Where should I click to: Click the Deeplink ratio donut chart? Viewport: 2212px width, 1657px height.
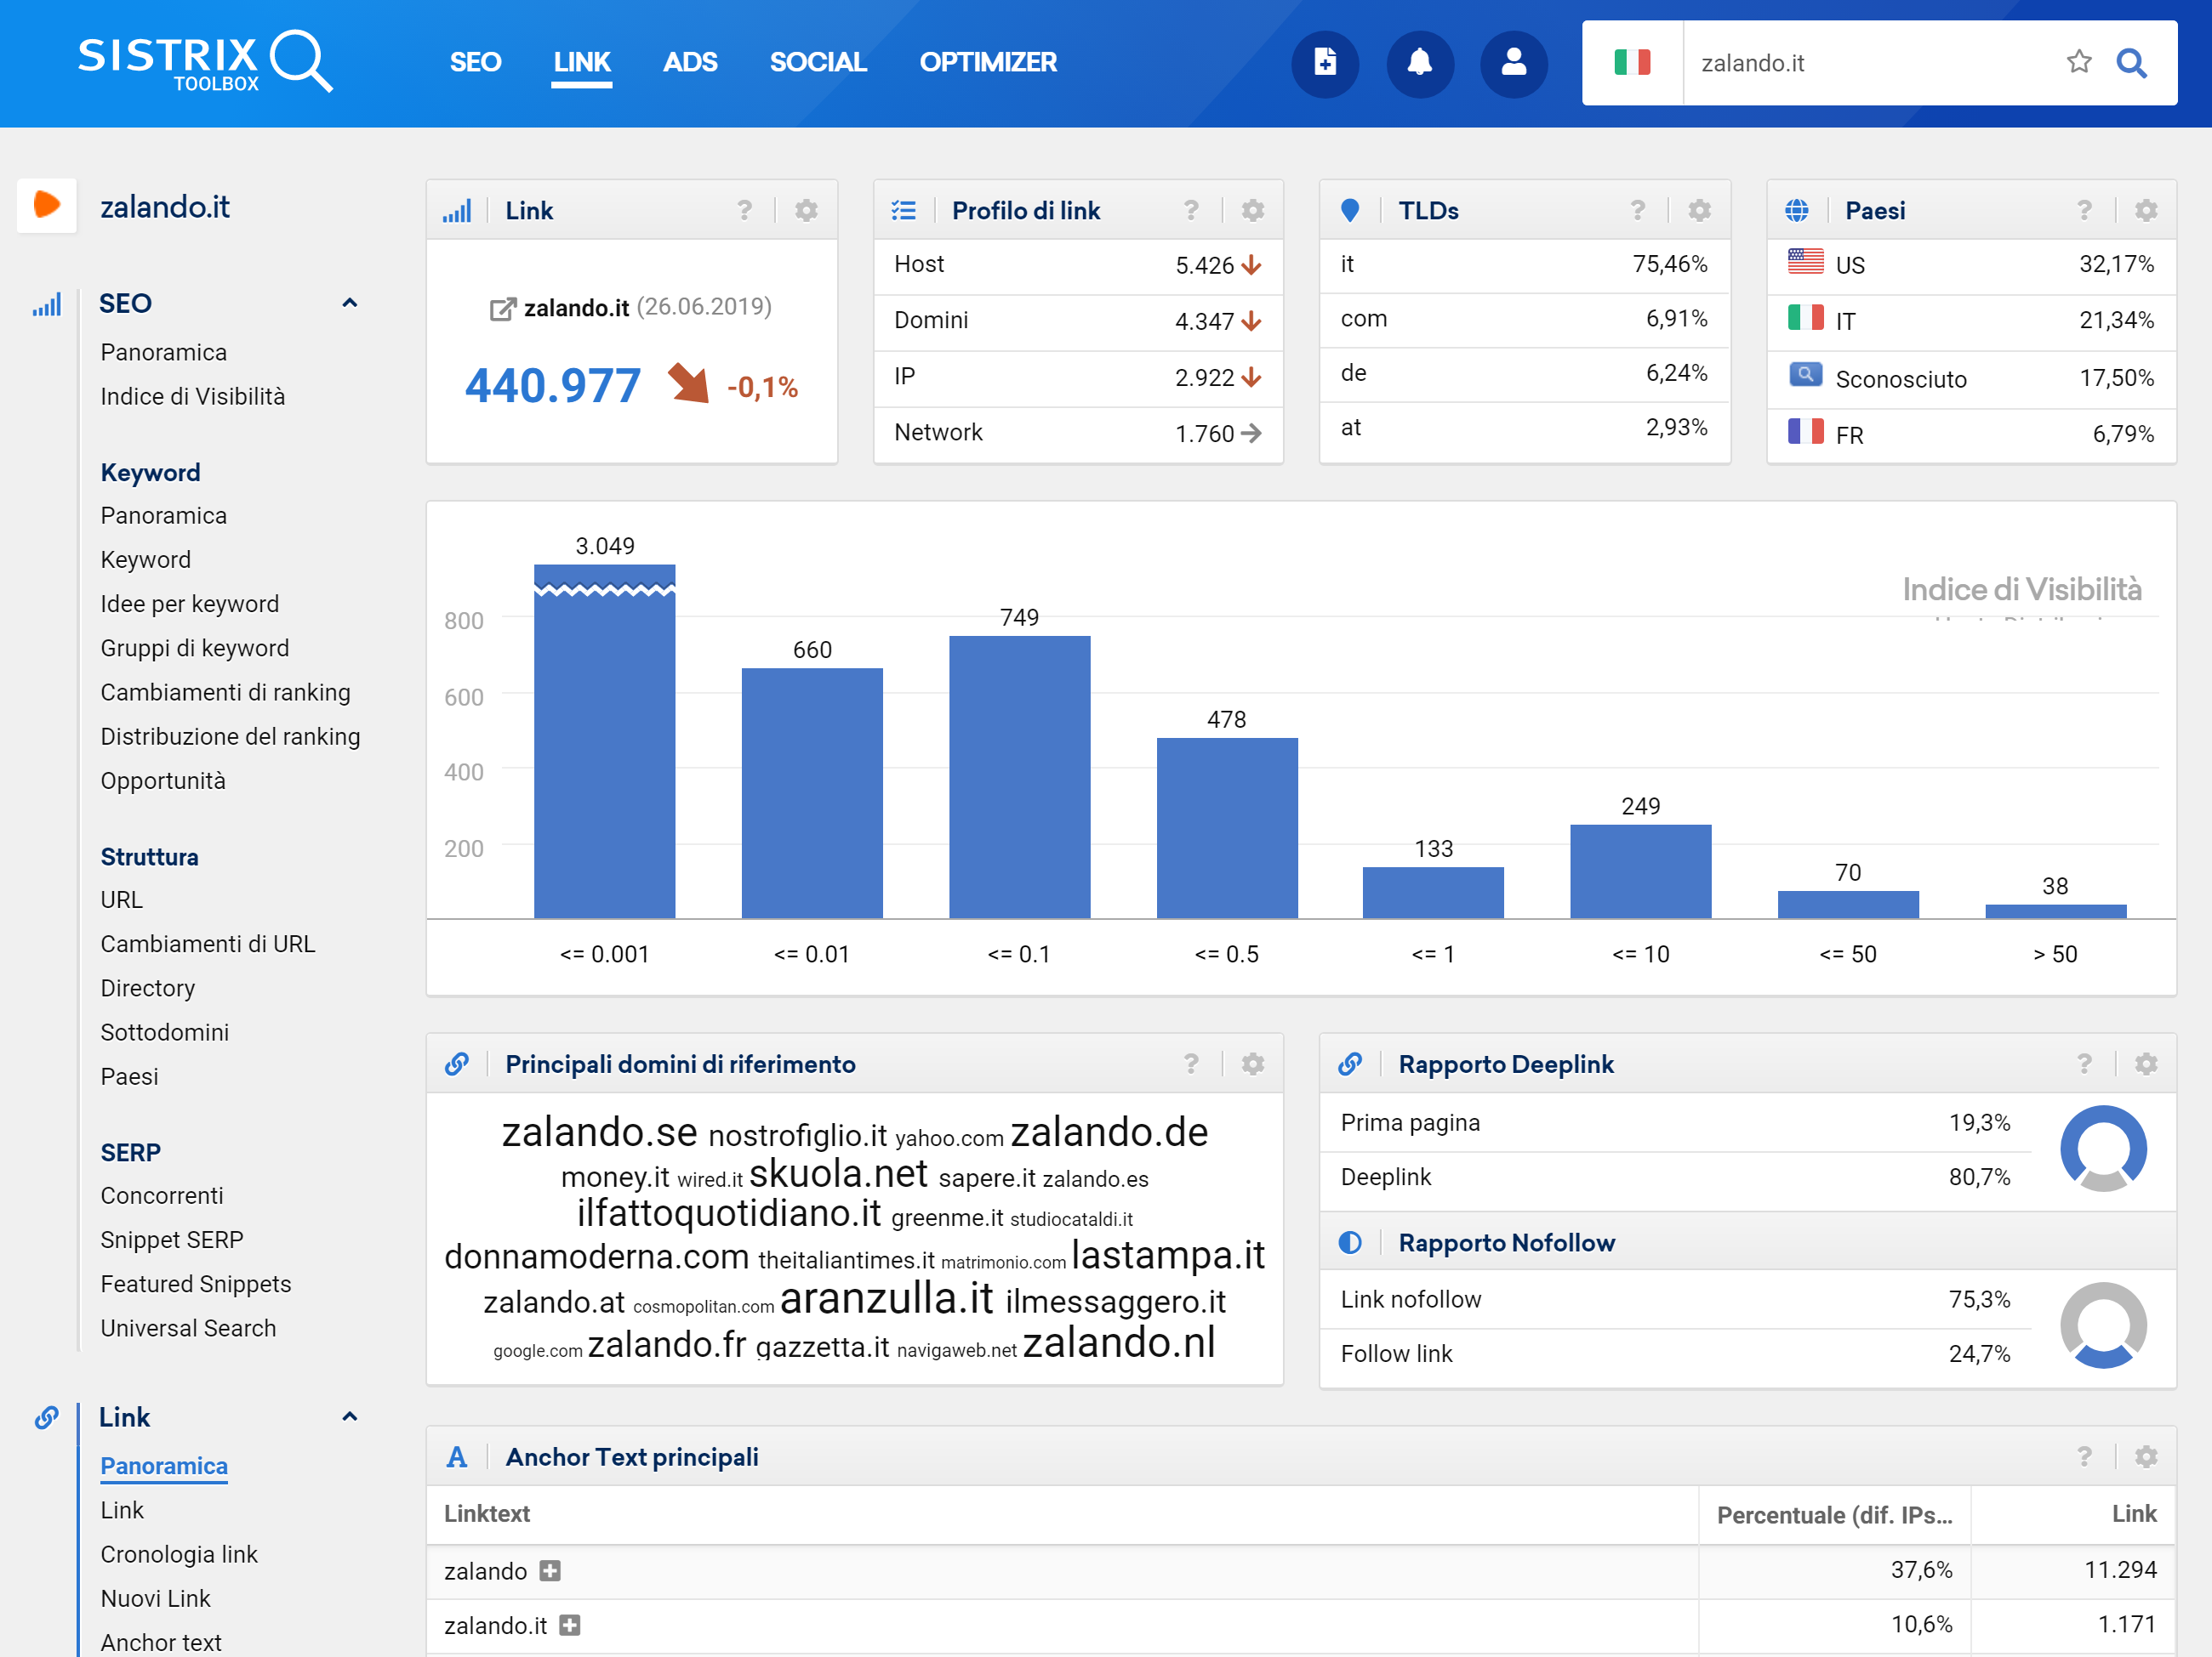pyautogui.click(x=2103, y=1149)
